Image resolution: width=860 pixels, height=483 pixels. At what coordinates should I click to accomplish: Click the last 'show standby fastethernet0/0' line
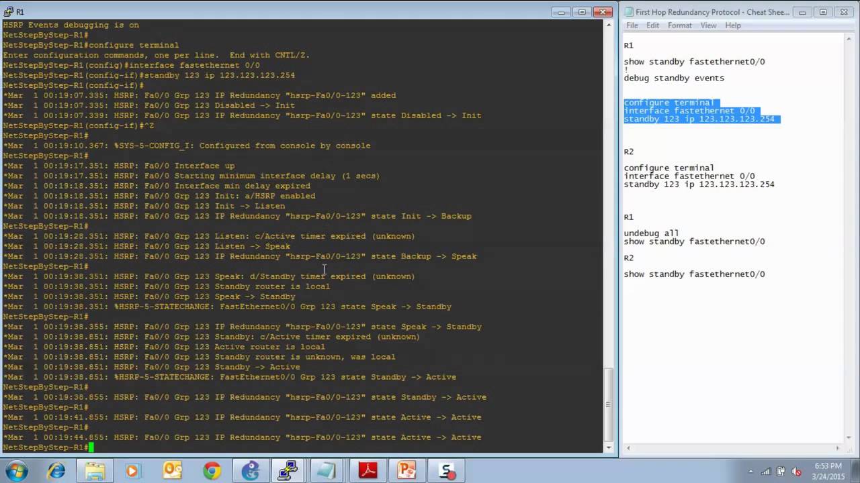(694, 274)
